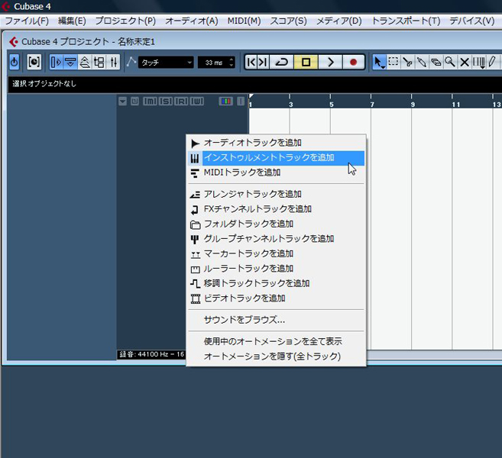The image size is (502, 458).
Task: Click the 録音: 44100 Hz status text
Action: (x=151, y=354)
